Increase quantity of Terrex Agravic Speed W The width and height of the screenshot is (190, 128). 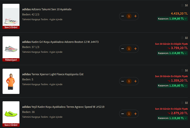click(135, 114)
